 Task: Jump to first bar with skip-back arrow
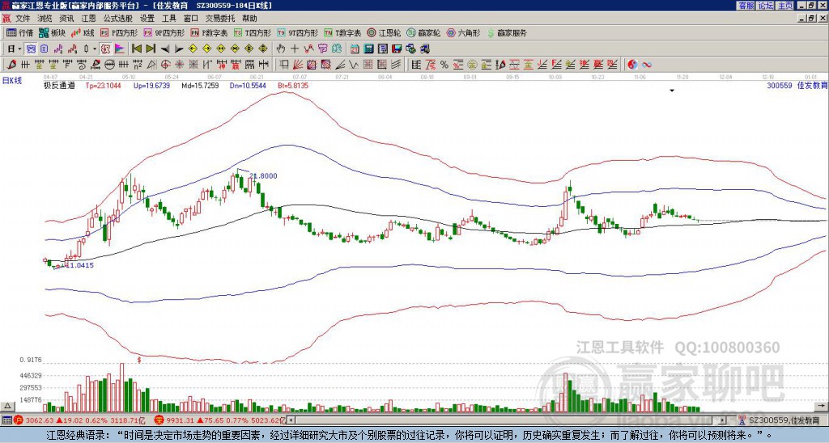point(136,49)
